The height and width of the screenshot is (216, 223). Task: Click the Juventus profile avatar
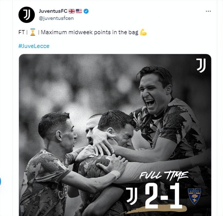click(x=26, y=15)
